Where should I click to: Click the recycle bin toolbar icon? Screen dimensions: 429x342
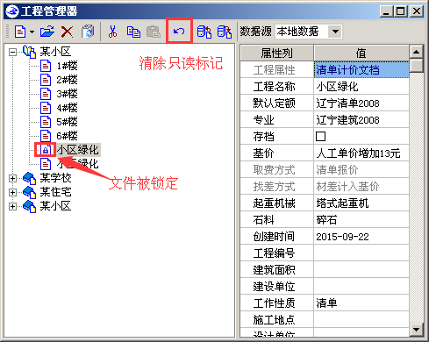(88, 32)
